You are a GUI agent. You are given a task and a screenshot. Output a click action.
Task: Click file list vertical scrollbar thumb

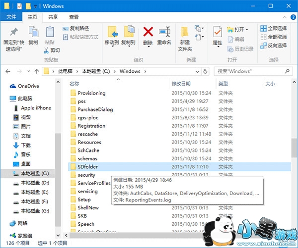point(294,148)
